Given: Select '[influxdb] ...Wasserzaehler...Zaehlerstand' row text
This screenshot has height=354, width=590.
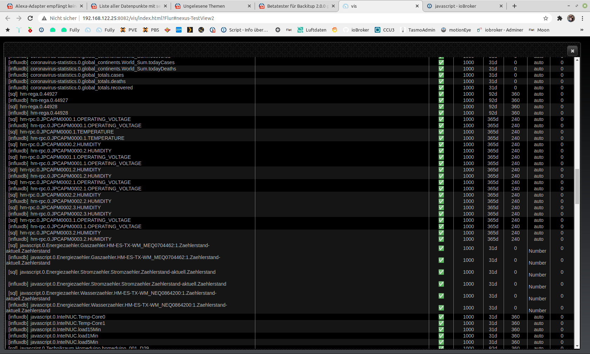Looking at the screenshot, I should click(x=117, y=308).
